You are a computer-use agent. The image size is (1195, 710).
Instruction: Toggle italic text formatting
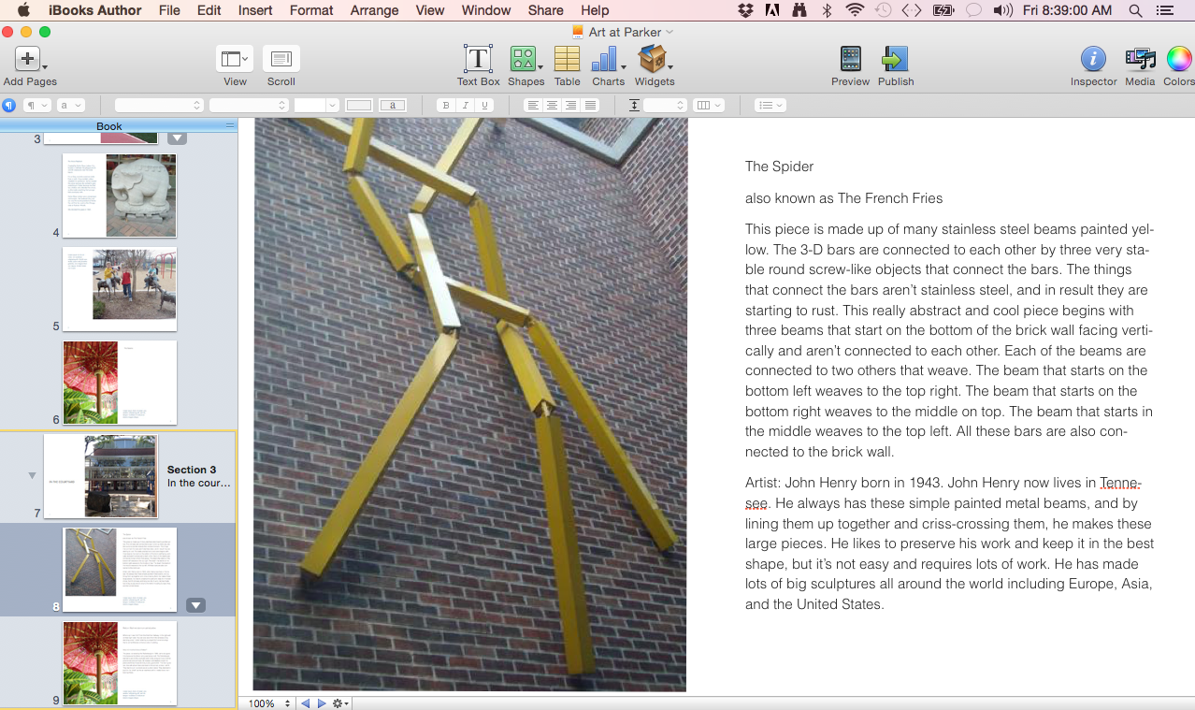point(465,106)
